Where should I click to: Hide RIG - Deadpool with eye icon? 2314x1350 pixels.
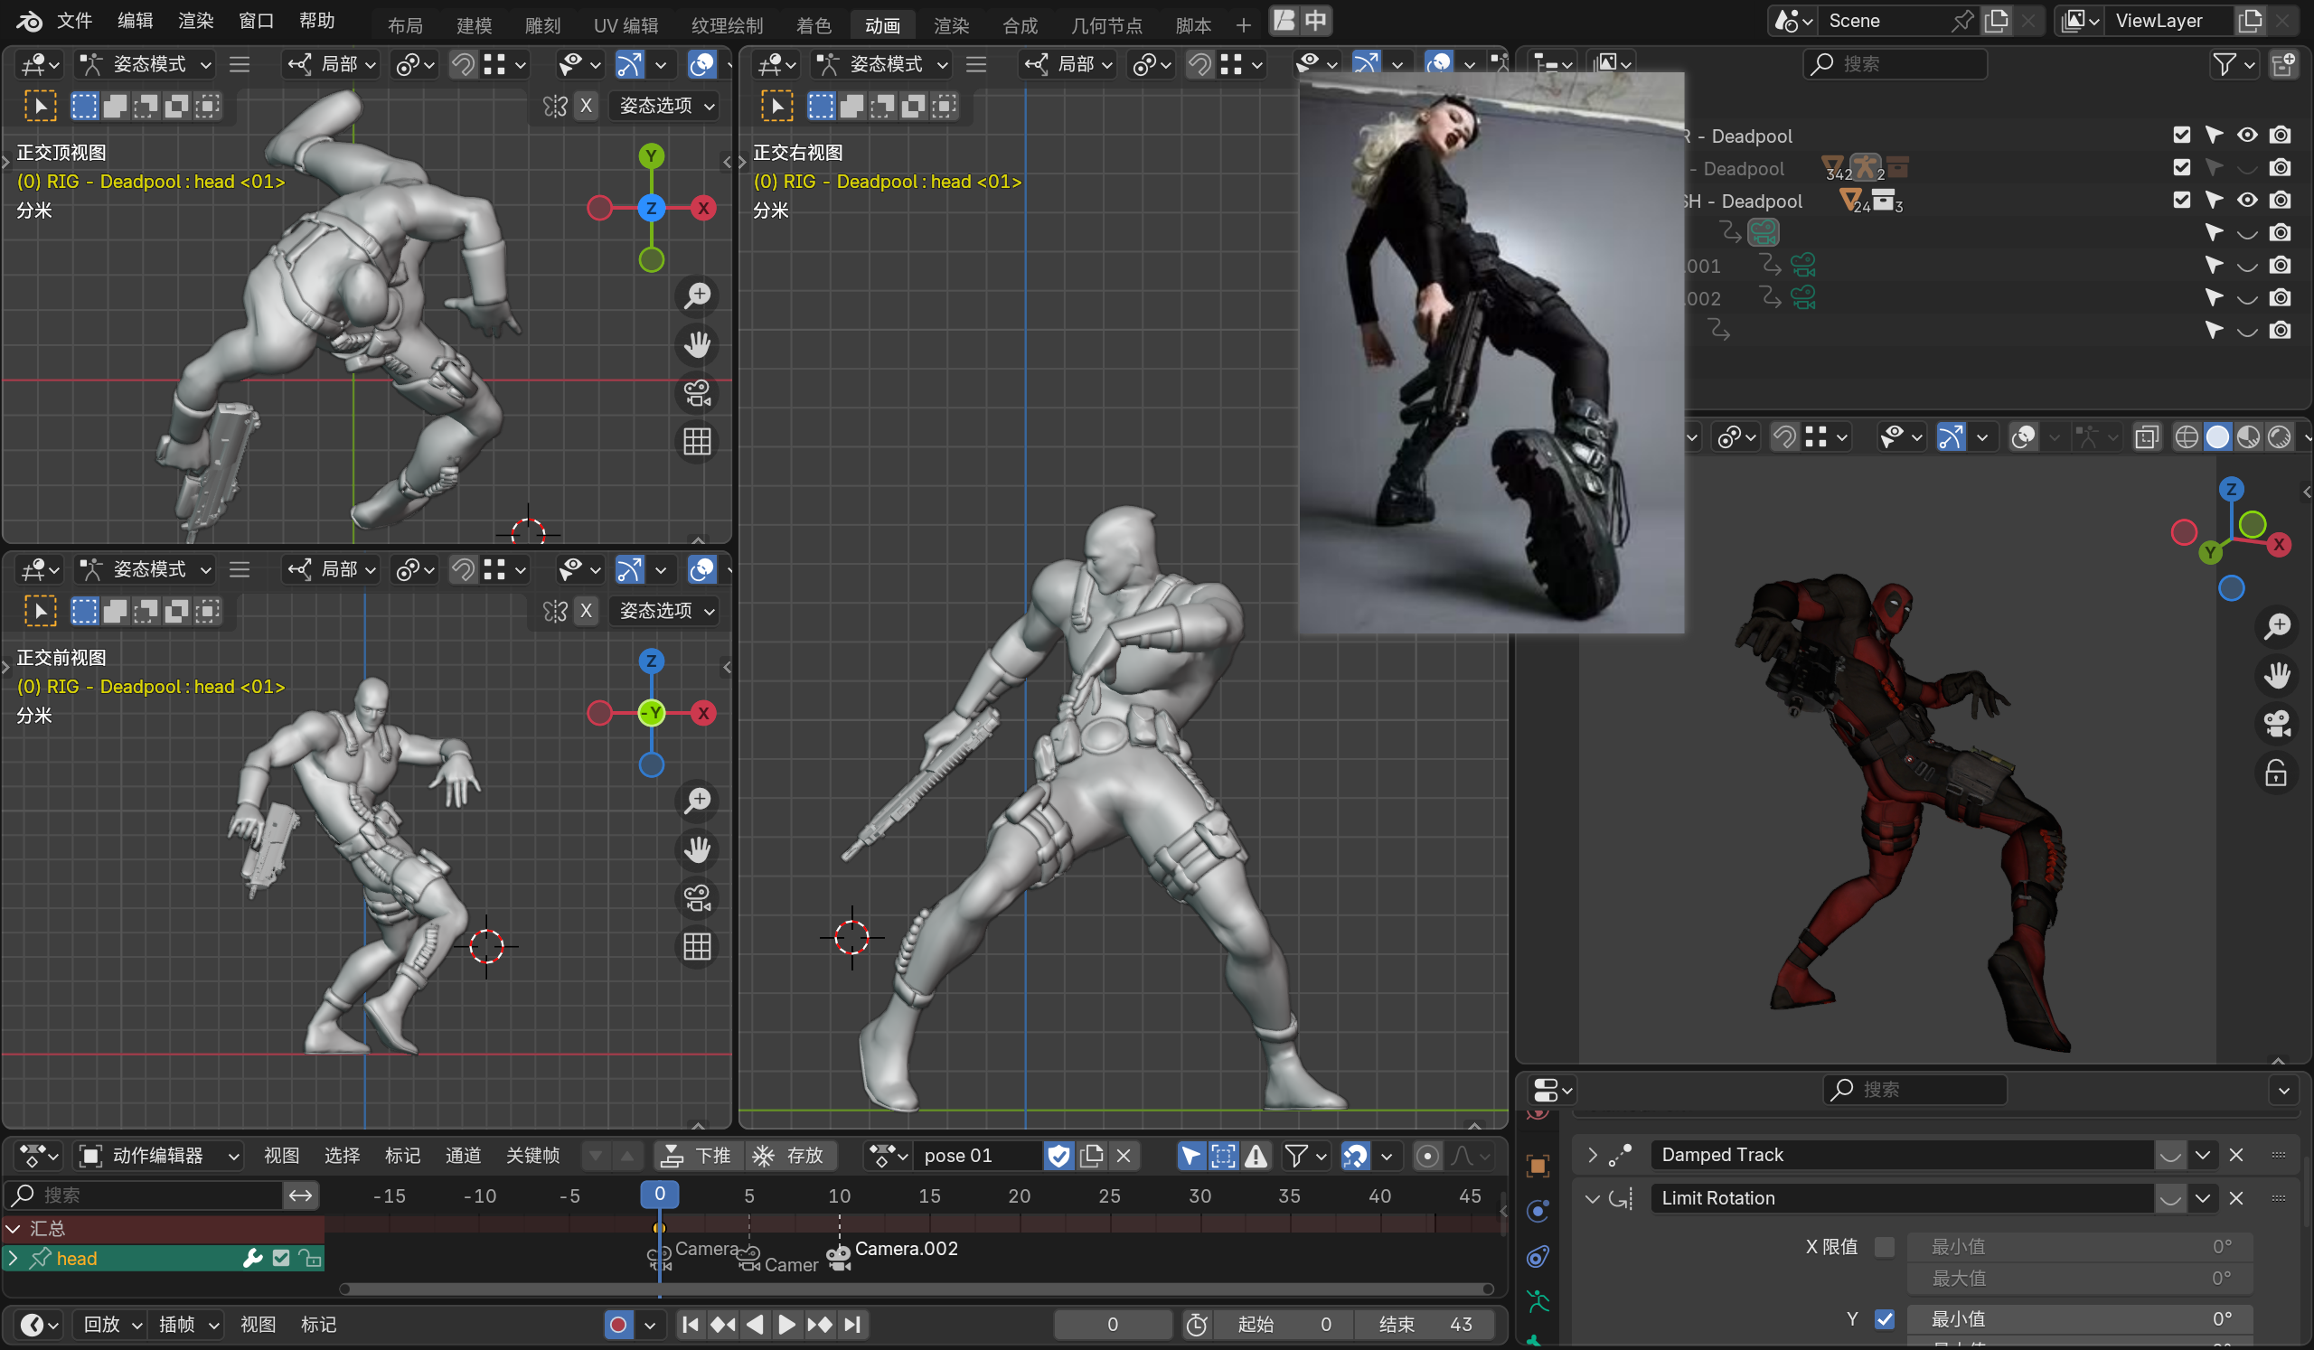[2246, 135]
